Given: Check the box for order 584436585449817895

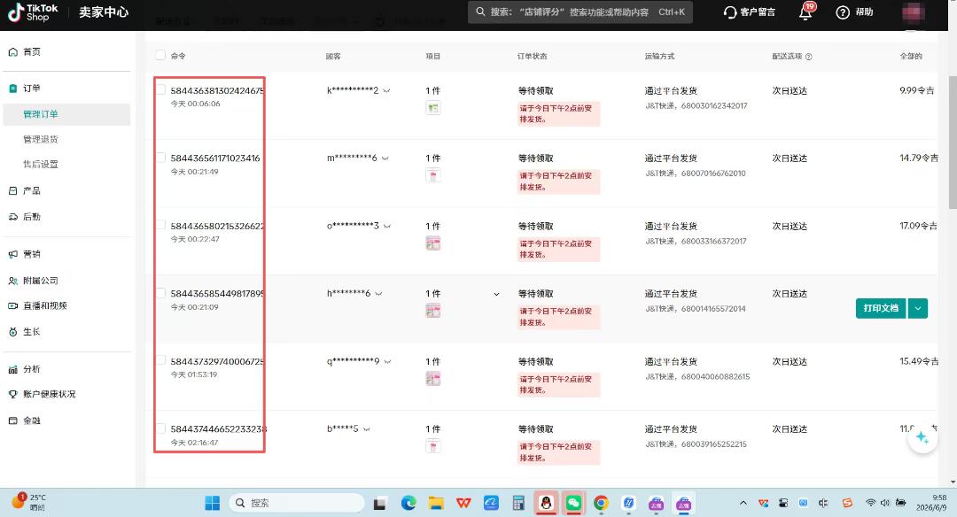Looking at the screenshot, I should click(160, 293).
